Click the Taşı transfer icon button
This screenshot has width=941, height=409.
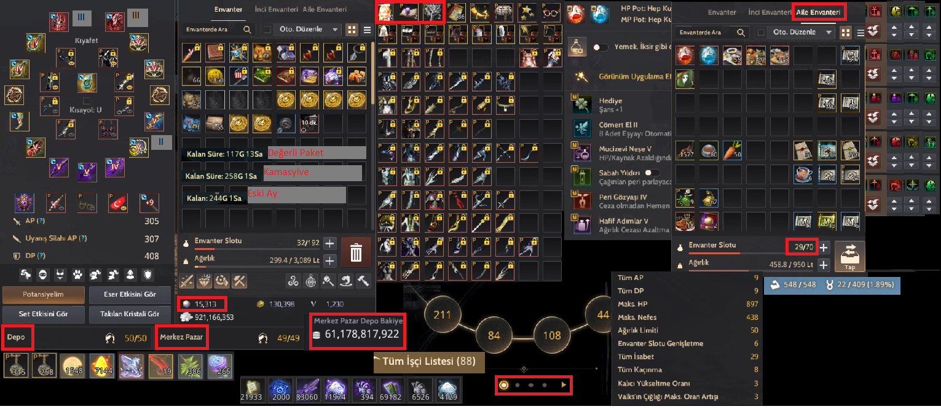(x=850, y=256)
